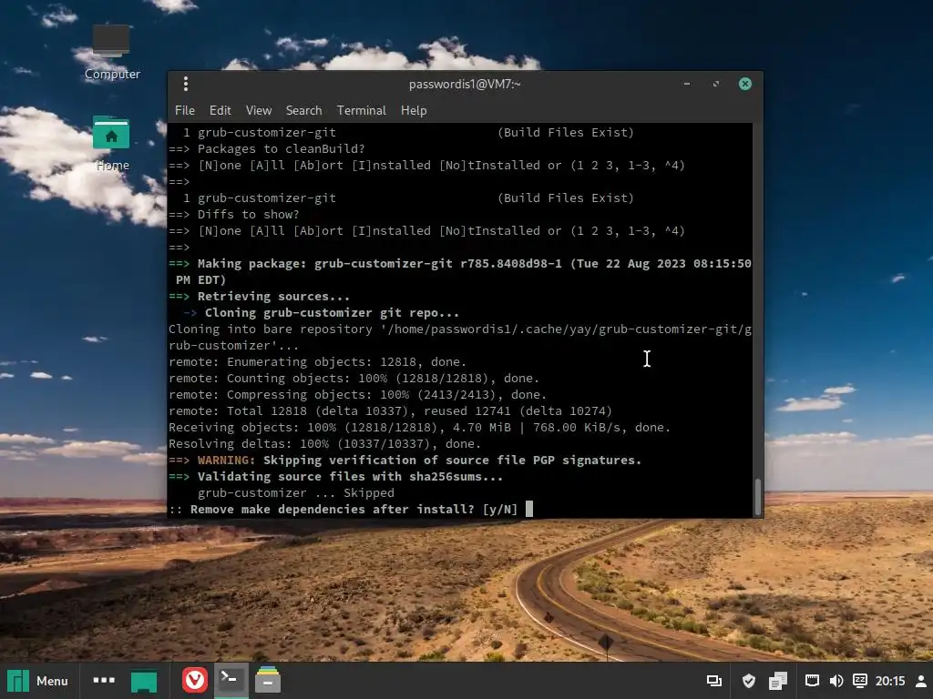The image size is (933, 699).
Task: Open the Computer desktop icon
Action: [112, 52]
